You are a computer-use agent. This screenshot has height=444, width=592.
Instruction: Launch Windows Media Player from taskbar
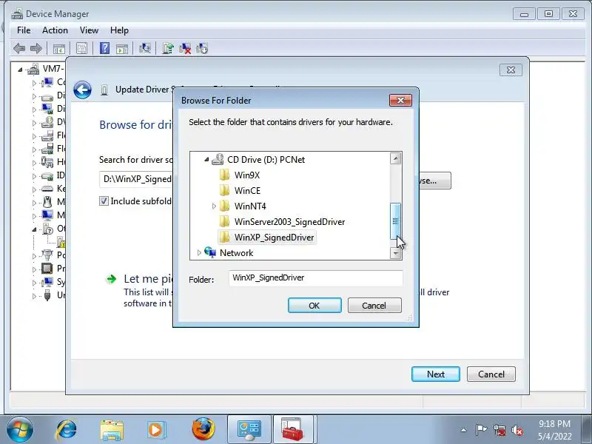click(x=155, y=430)
